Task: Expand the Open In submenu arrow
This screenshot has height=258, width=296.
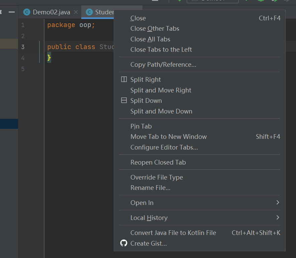Action: point(278,203)
